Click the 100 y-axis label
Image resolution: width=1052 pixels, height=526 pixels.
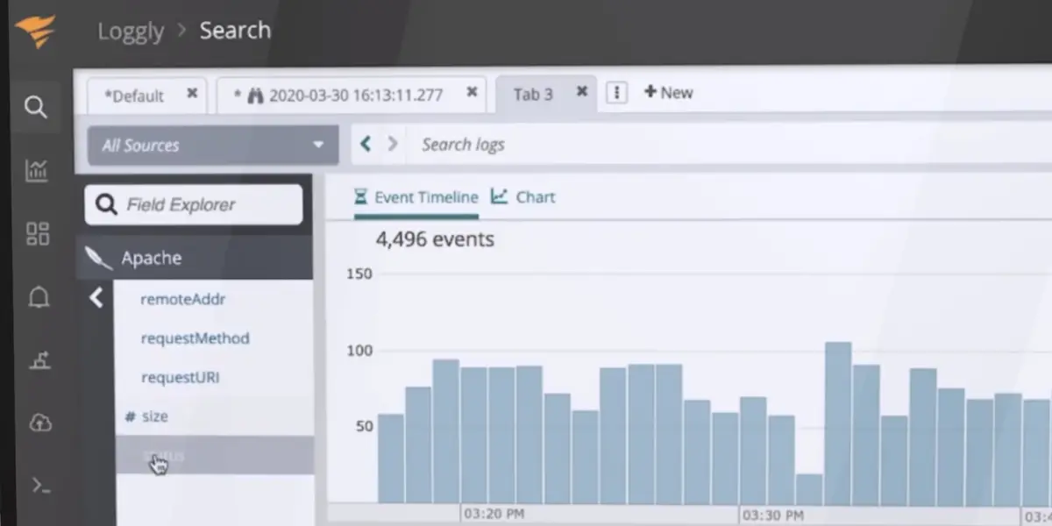tap(360, 351)
